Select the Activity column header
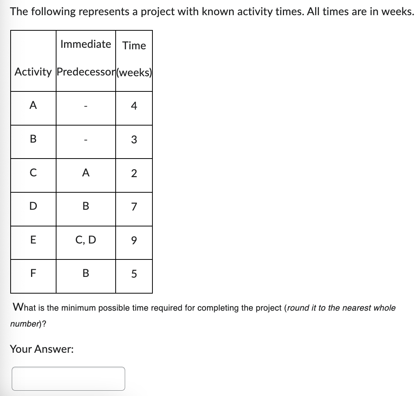 [33, 72]
